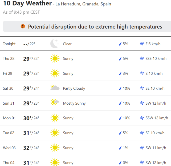Click the moon icon for Tonight
Viewport: 171px width, 166px height.
click(55, 44)
